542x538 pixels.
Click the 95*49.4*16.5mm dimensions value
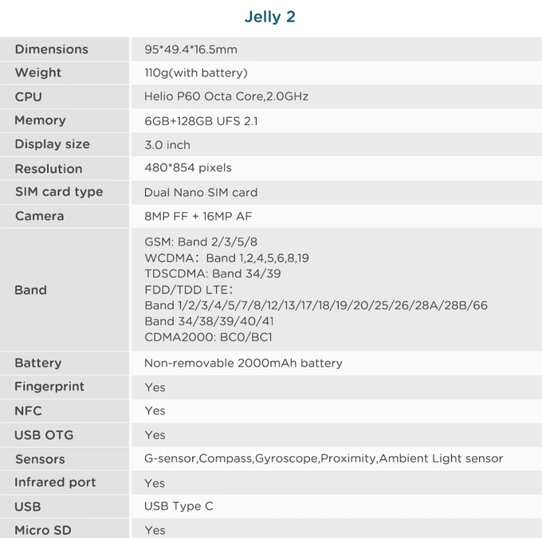190,49
